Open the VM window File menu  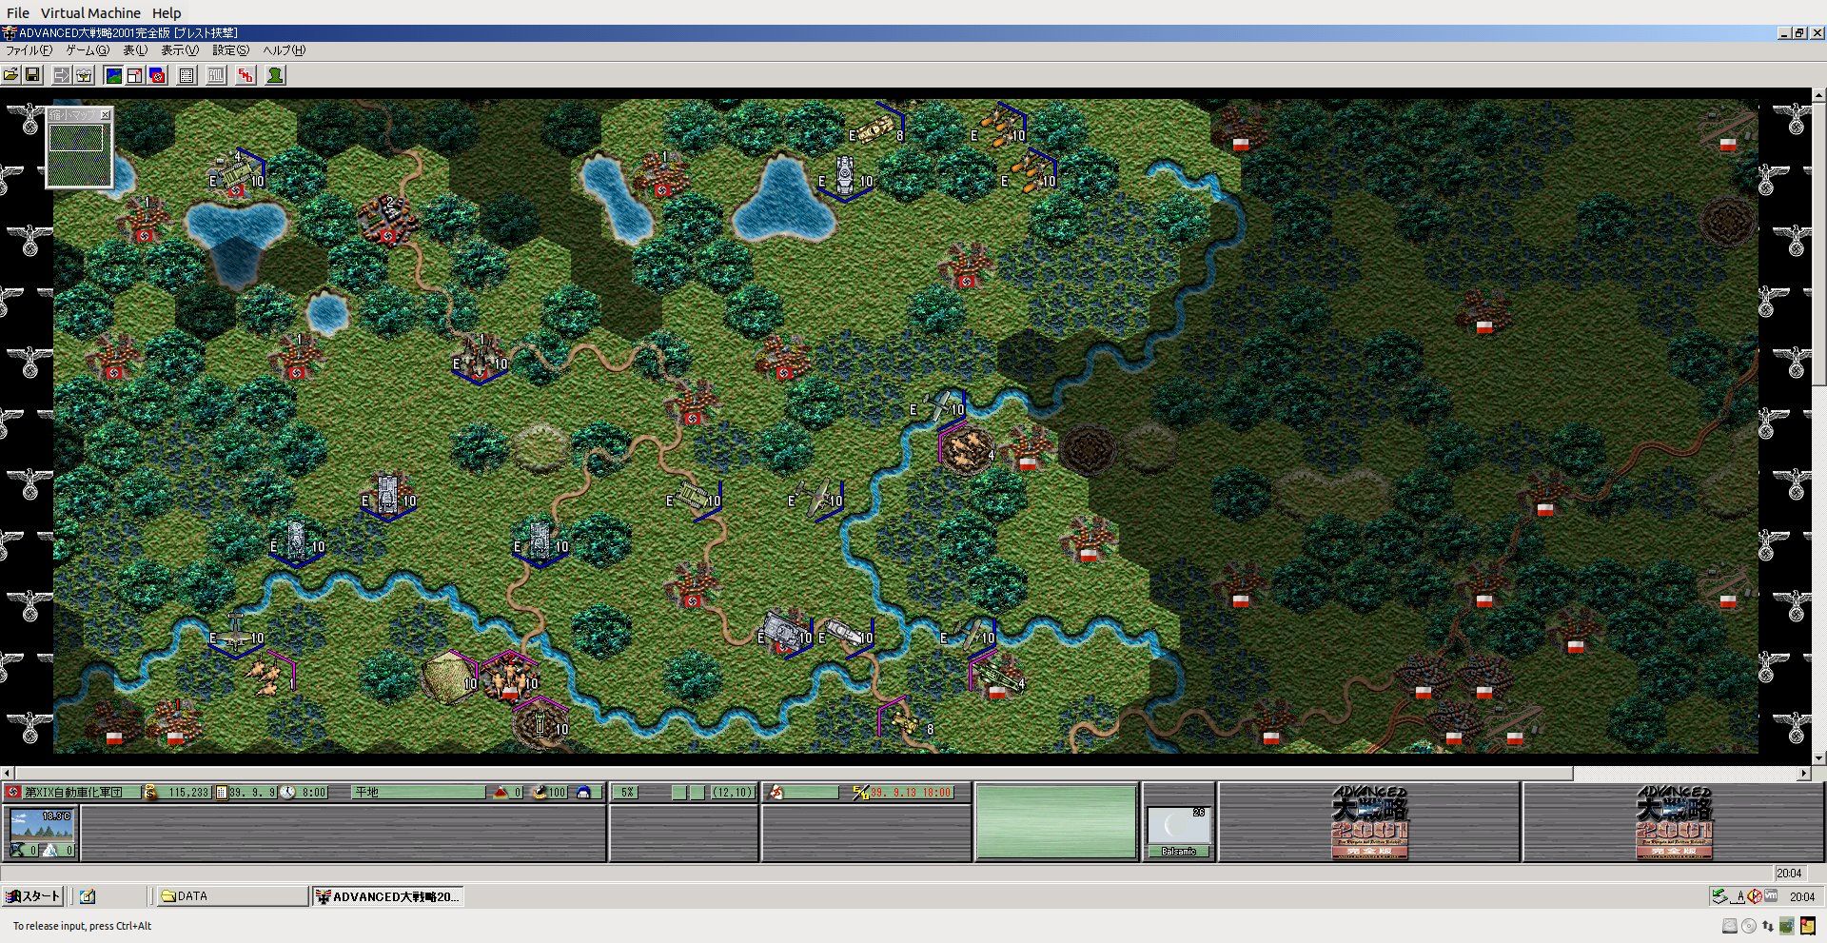point(18,13)
